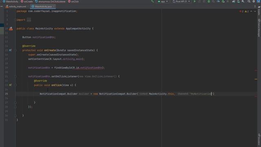This screenshot has height=147, width=261.
Task: Click the anonymous OnClickListener breadcrumb
Action: tap(50, 2)
